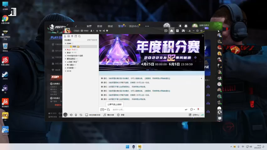
Task: Click the plus expander above banner
Action: [x=203, y=36]
